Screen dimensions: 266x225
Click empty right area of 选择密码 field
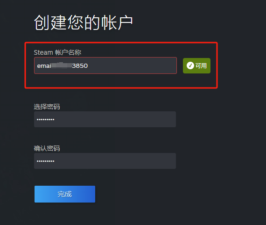tap(115, 119)
